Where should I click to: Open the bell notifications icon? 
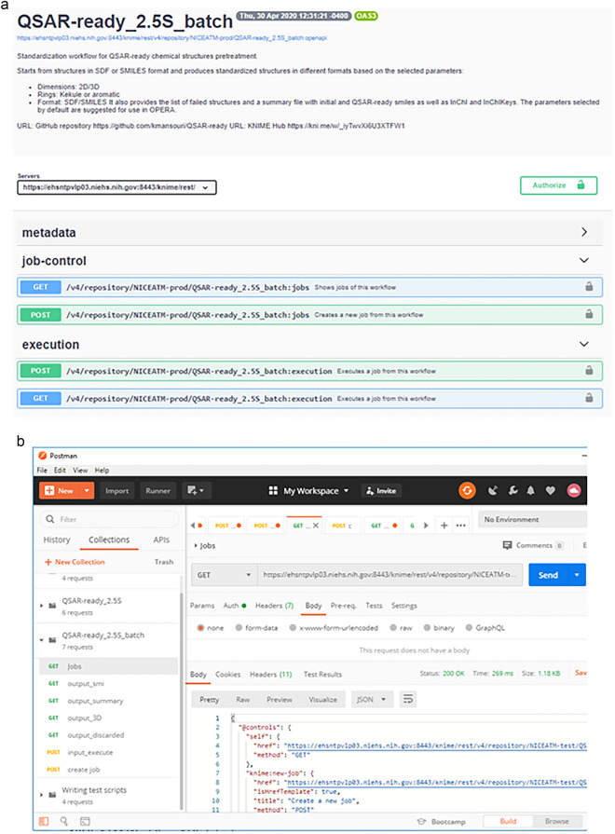click(530, 490)
